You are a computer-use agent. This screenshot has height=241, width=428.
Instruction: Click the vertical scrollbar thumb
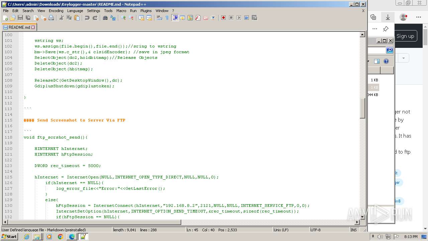pyautogui.click(x=362, y=108)
